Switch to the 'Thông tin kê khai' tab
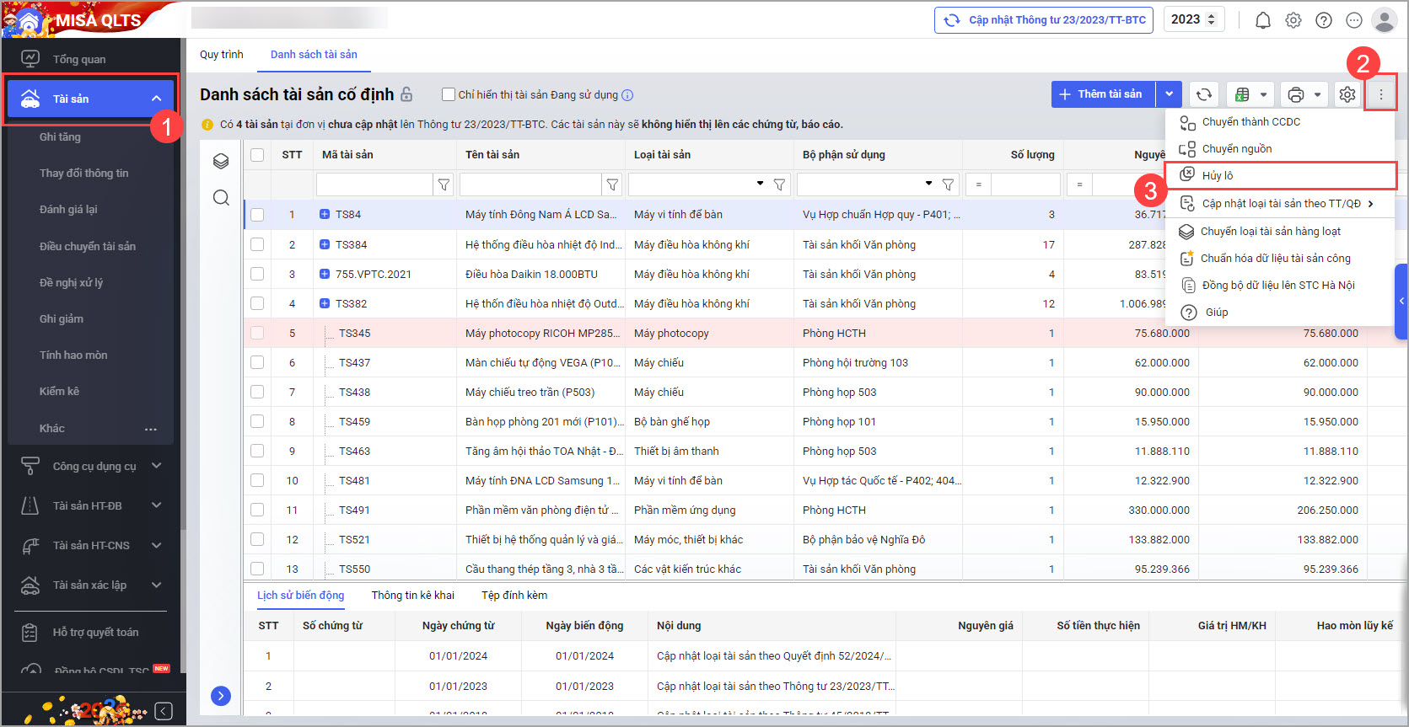 pos(412,595)
